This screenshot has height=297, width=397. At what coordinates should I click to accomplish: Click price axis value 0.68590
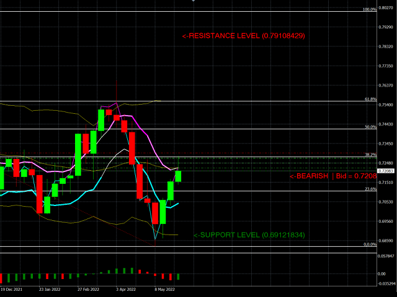386,241
